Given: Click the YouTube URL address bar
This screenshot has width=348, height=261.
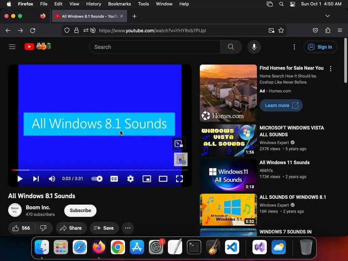Looking at the screenshot, I should [x=152, y=31].
